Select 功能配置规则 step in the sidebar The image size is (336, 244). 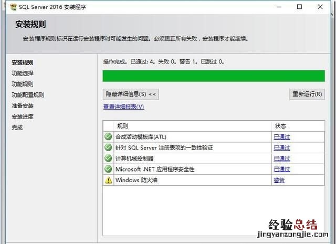[28, 95]
